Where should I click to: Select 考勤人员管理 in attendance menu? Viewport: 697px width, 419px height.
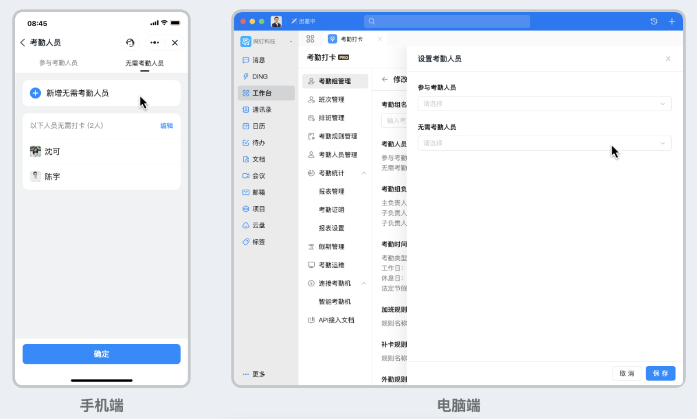coord(335,154)
